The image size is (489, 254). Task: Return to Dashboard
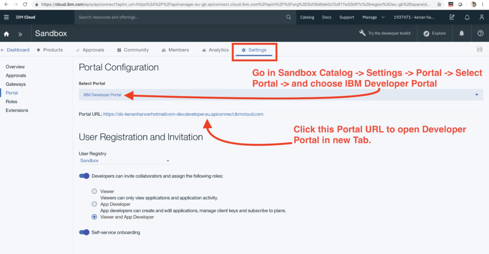pos(15,50)
